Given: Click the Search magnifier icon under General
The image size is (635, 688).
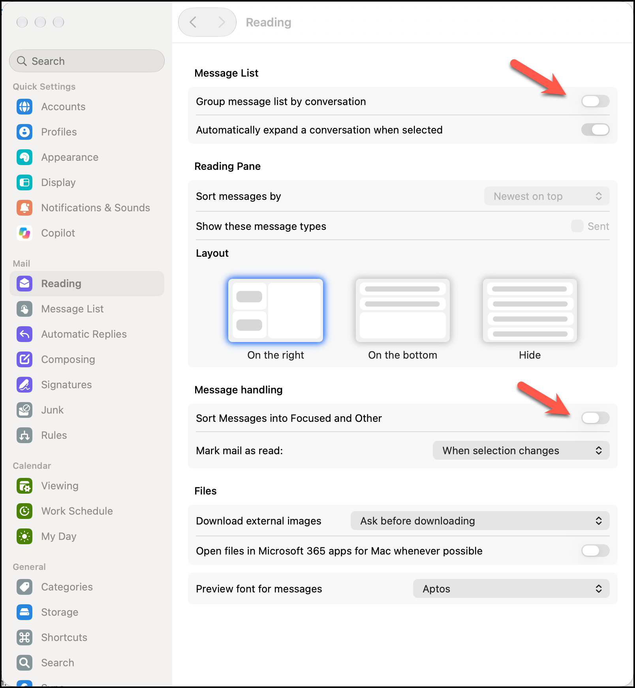Looking at the screenshot, I should click(24, 663).
